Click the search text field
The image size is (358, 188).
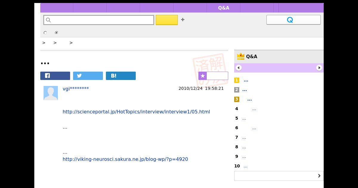tap(99, 20)
